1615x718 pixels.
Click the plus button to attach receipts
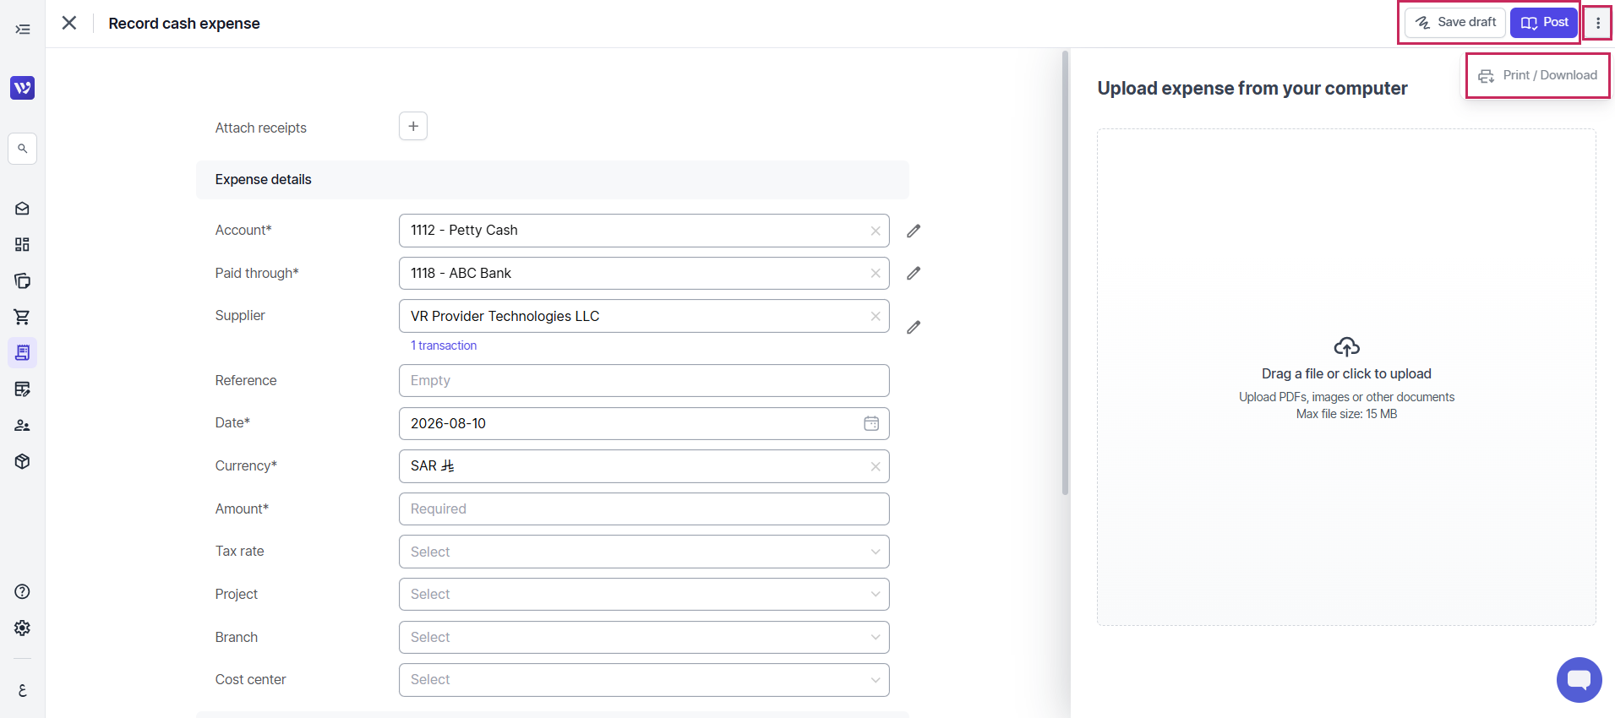tap(413, 127)
